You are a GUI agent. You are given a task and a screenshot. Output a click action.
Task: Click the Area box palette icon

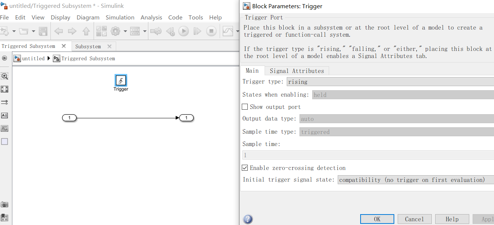[4, 142]
